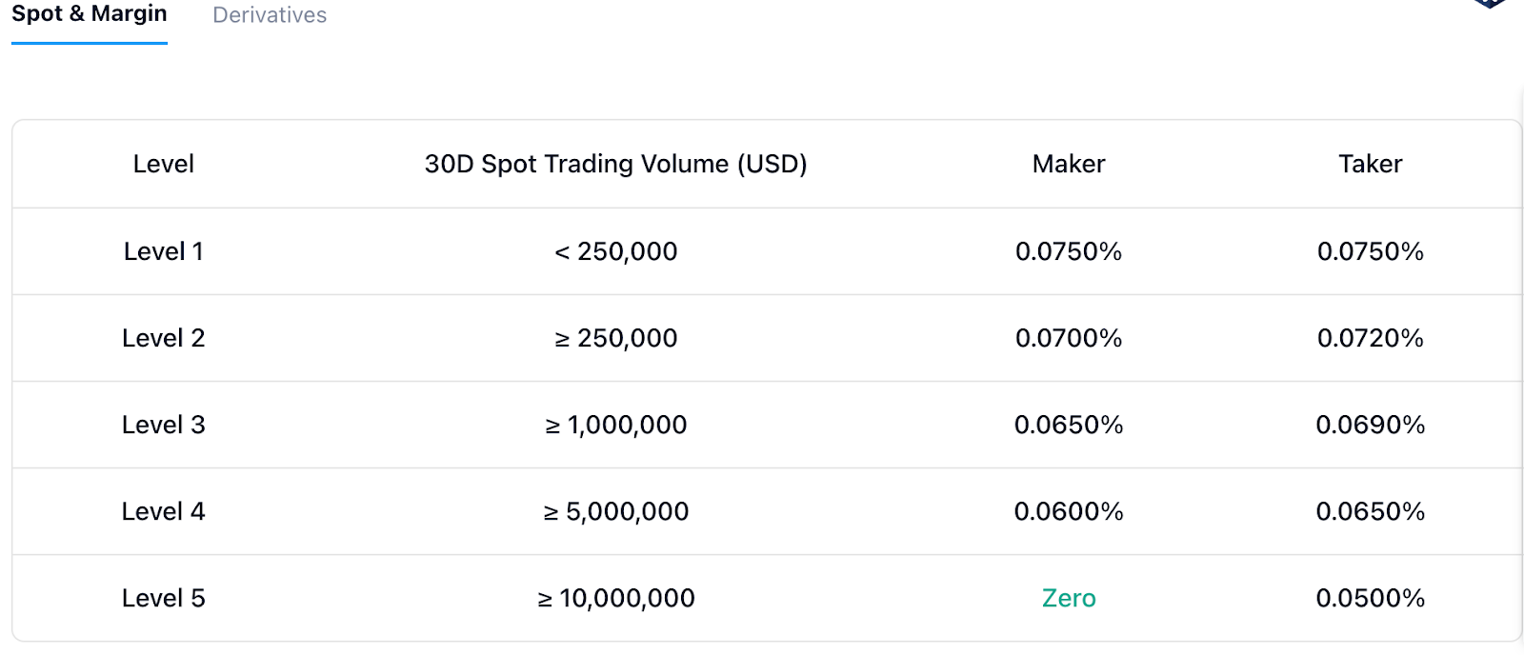Click the ≥ 1,000,000 volume cell
Screen dimensions: 1524x655
coord(615,425)
